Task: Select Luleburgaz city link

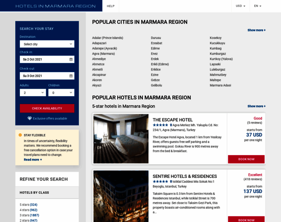Action: tap(217, 70)
